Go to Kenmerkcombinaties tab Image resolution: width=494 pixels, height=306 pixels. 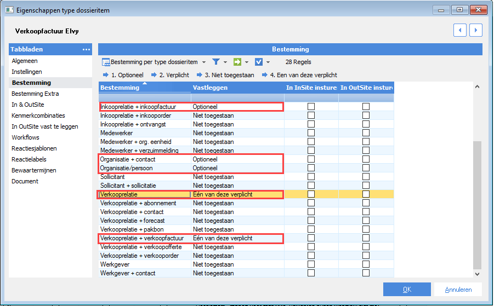point(38,116)
